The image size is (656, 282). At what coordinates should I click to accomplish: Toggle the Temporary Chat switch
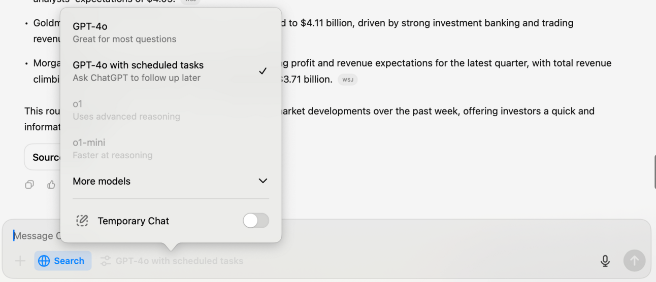[256, 221]
